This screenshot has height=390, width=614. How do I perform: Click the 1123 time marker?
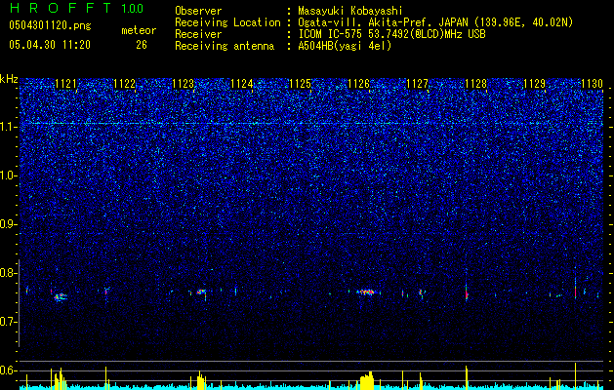pos(183,84)
